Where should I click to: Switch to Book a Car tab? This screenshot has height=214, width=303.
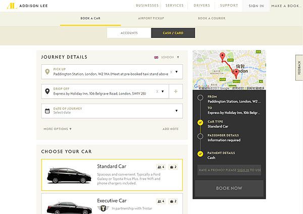pos(90,18)
